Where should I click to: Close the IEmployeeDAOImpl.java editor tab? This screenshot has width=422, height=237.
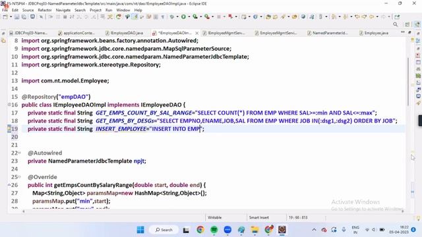(196, 33)
